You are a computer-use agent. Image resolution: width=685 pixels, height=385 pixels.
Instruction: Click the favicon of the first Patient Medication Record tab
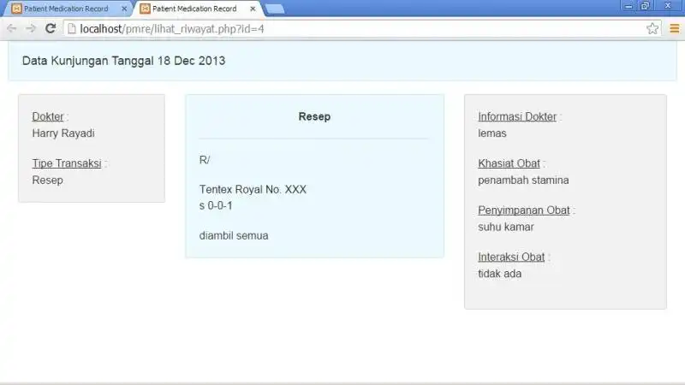16,9
